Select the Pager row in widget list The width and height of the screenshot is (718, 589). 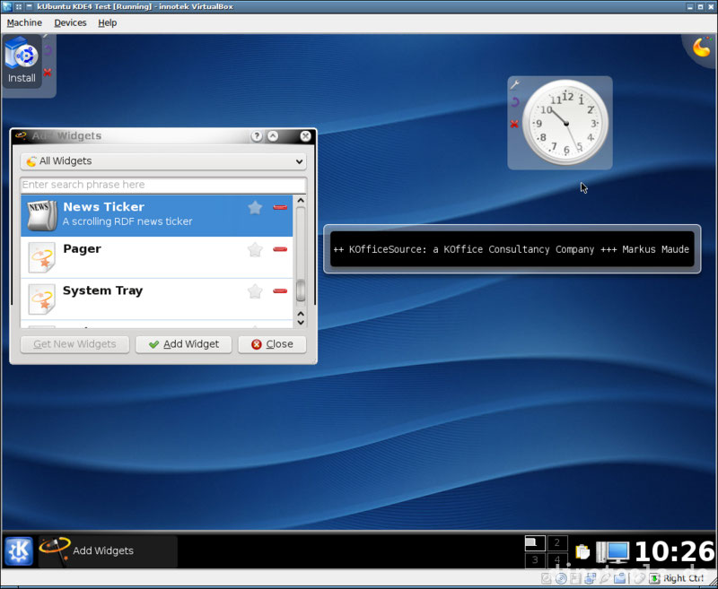156,257
